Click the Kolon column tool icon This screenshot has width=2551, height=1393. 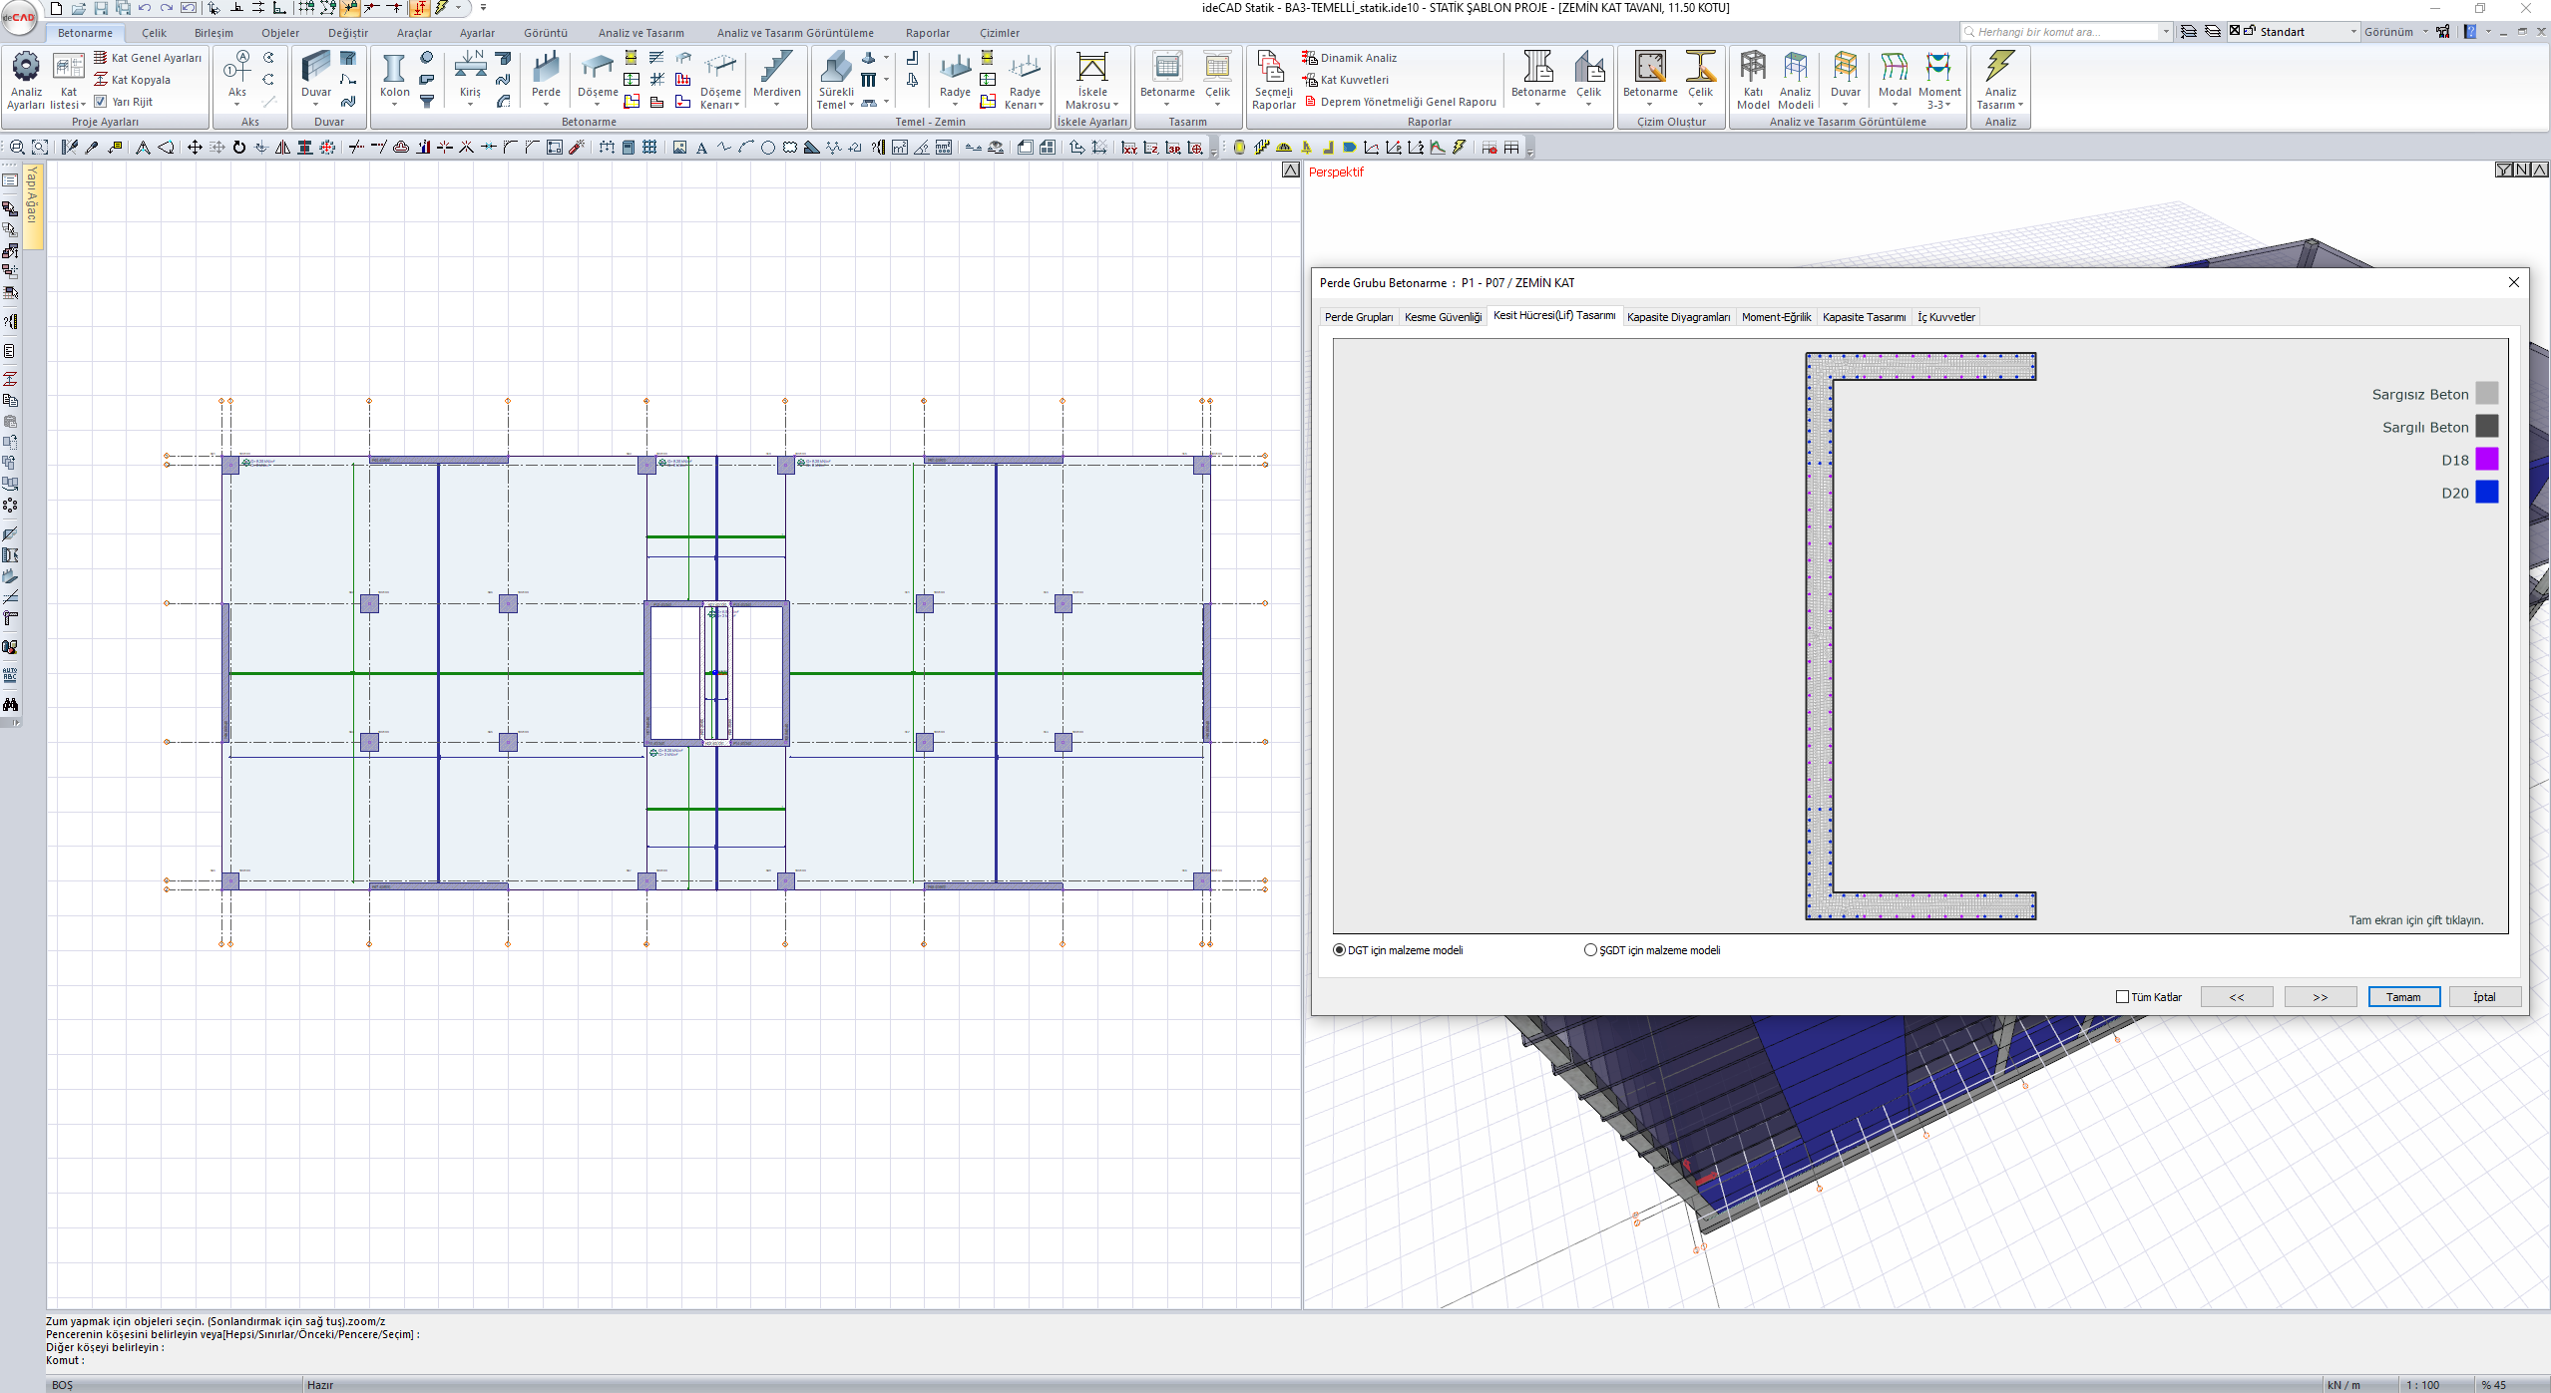394,68
